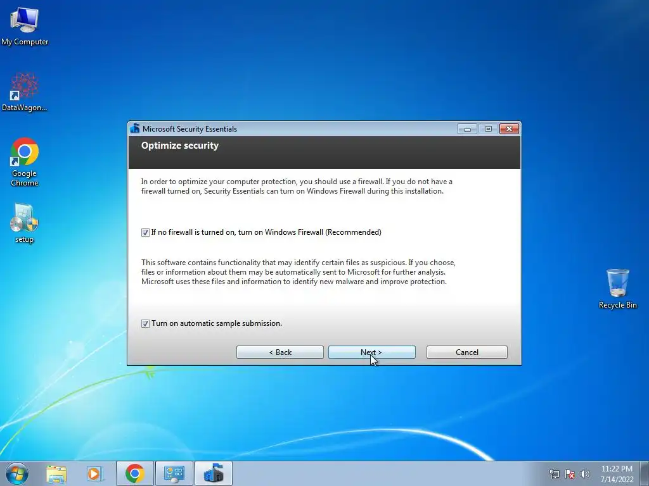Minimize the Microsoft Security Essentials window

tap(467, 129)
